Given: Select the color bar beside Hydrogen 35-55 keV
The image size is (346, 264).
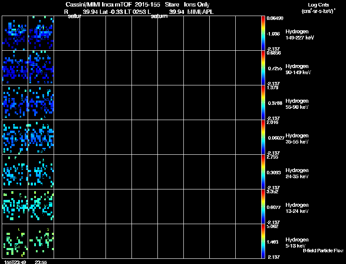Looking at the screenshot, I should 263,137.
